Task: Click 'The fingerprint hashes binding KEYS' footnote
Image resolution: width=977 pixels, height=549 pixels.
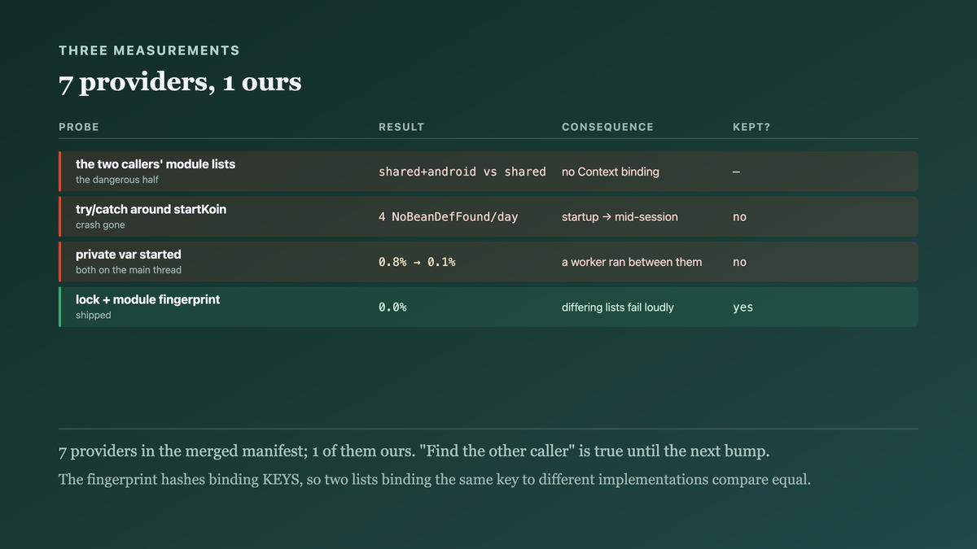Action: click(435, 480)
